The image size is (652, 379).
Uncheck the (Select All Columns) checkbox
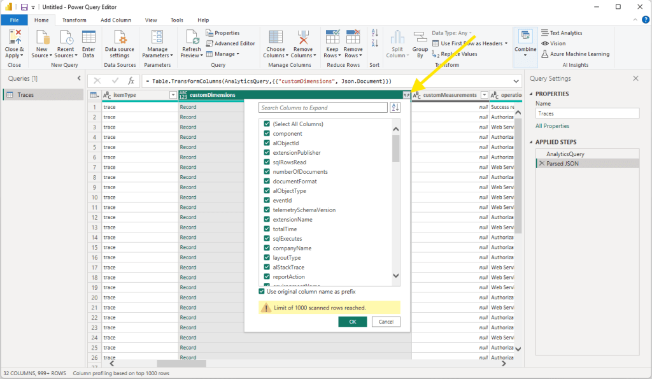[x=267, y=124]
